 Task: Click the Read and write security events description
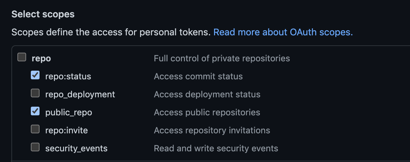pos(216,148)
